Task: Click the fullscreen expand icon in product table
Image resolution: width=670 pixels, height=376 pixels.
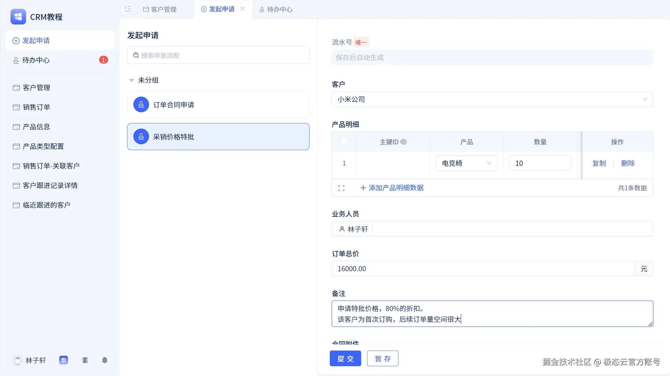Action: point(341,188)
